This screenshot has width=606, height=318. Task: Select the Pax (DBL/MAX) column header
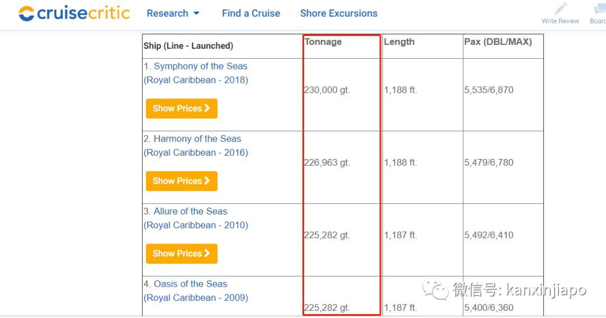pos(498,42)
